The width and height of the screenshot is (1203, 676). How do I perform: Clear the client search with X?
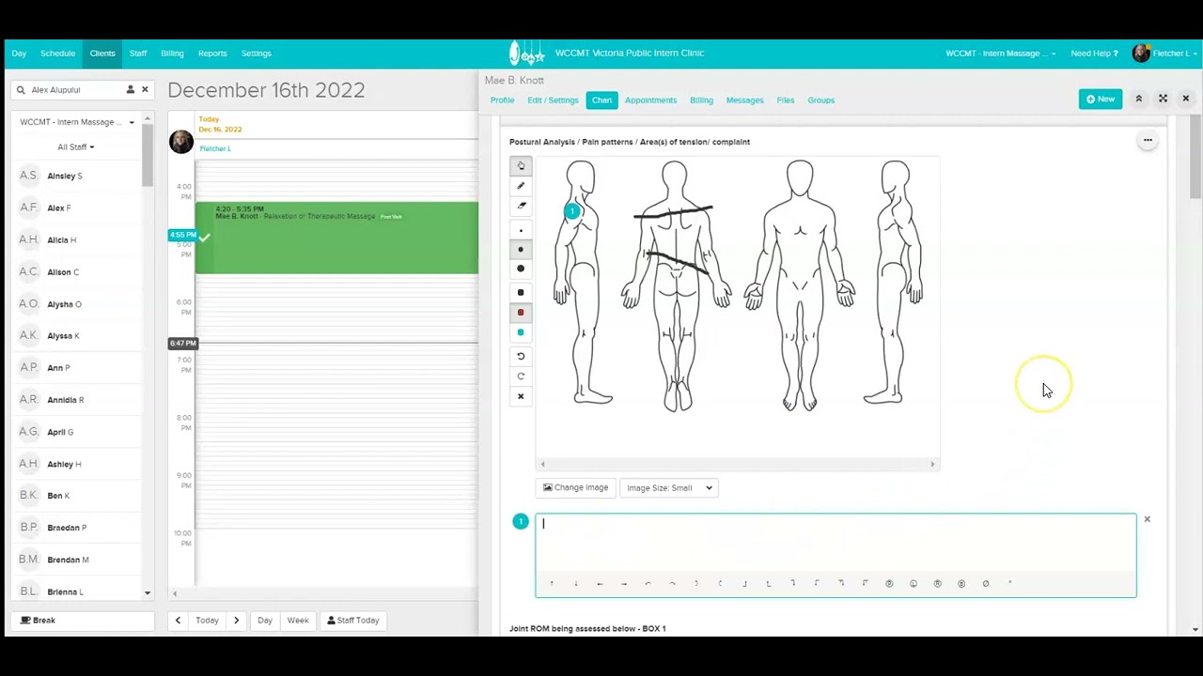pos(145,90)
